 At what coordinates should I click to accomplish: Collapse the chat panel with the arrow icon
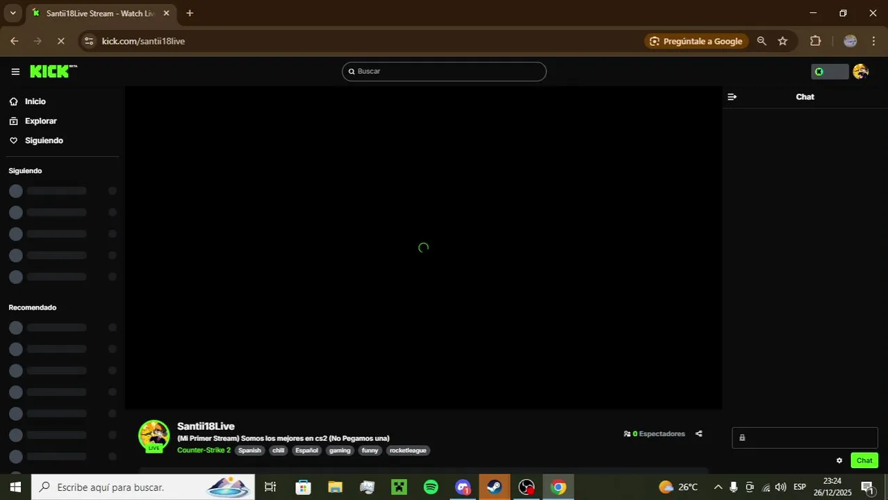(x=732, y=97)
